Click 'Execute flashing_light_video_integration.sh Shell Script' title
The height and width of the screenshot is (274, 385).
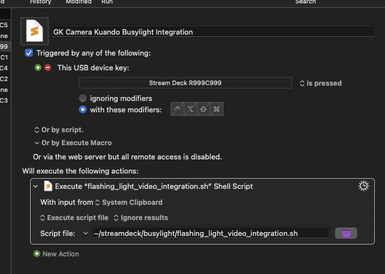[x=154, y=186]
